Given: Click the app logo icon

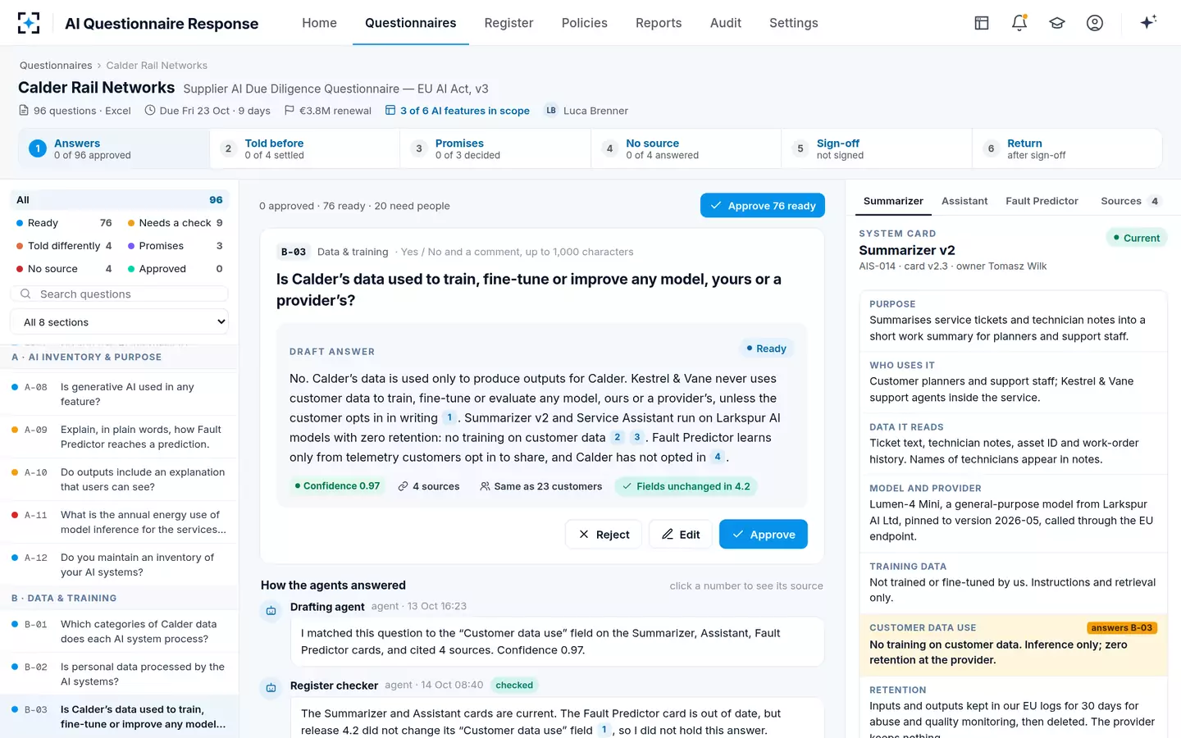Looking at the screenshot, I should click(x=29, y=23).
